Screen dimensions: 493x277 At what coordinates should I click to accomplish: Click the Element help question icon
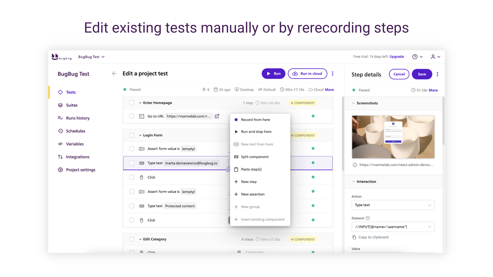pos(368,218)
